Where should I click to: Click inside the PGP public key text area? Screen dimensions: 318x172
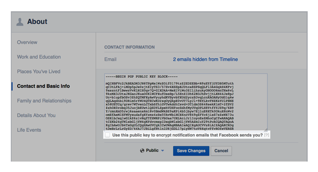[x=186, y=102]
